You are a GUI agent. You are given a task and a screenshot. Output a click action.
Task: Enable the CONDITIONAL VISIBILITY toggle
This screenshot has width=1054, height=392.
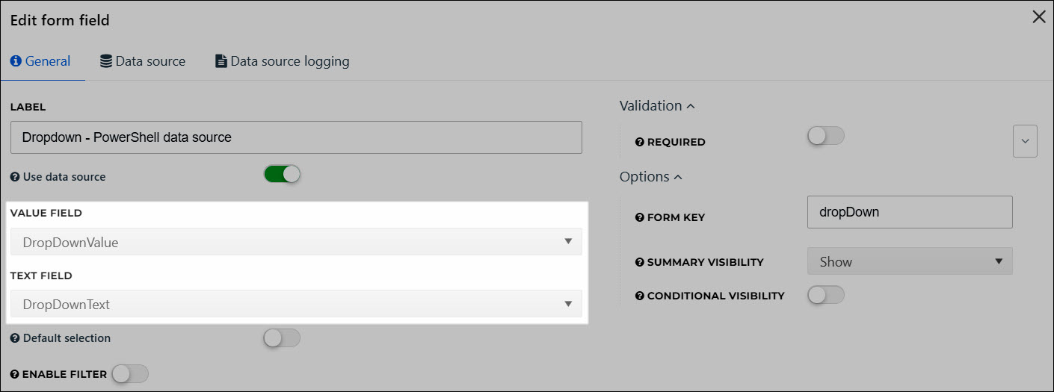click(x=826, y=295)
